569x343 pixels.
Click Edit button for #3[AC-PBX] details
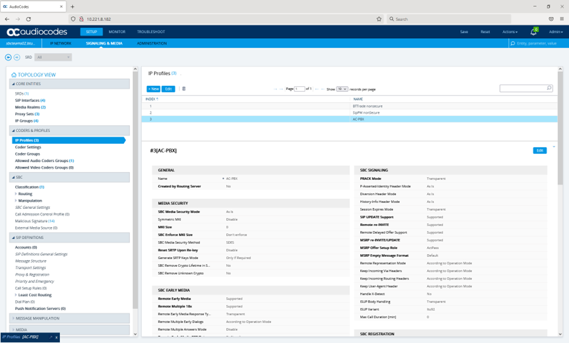coord(539,150)
